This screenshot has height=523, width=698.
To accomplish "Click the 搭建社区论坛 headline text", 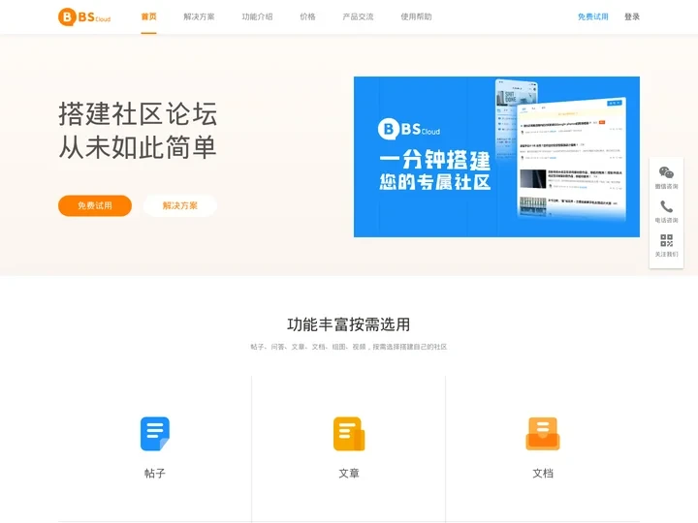I will pyautogui.click(x=138, y=114).
